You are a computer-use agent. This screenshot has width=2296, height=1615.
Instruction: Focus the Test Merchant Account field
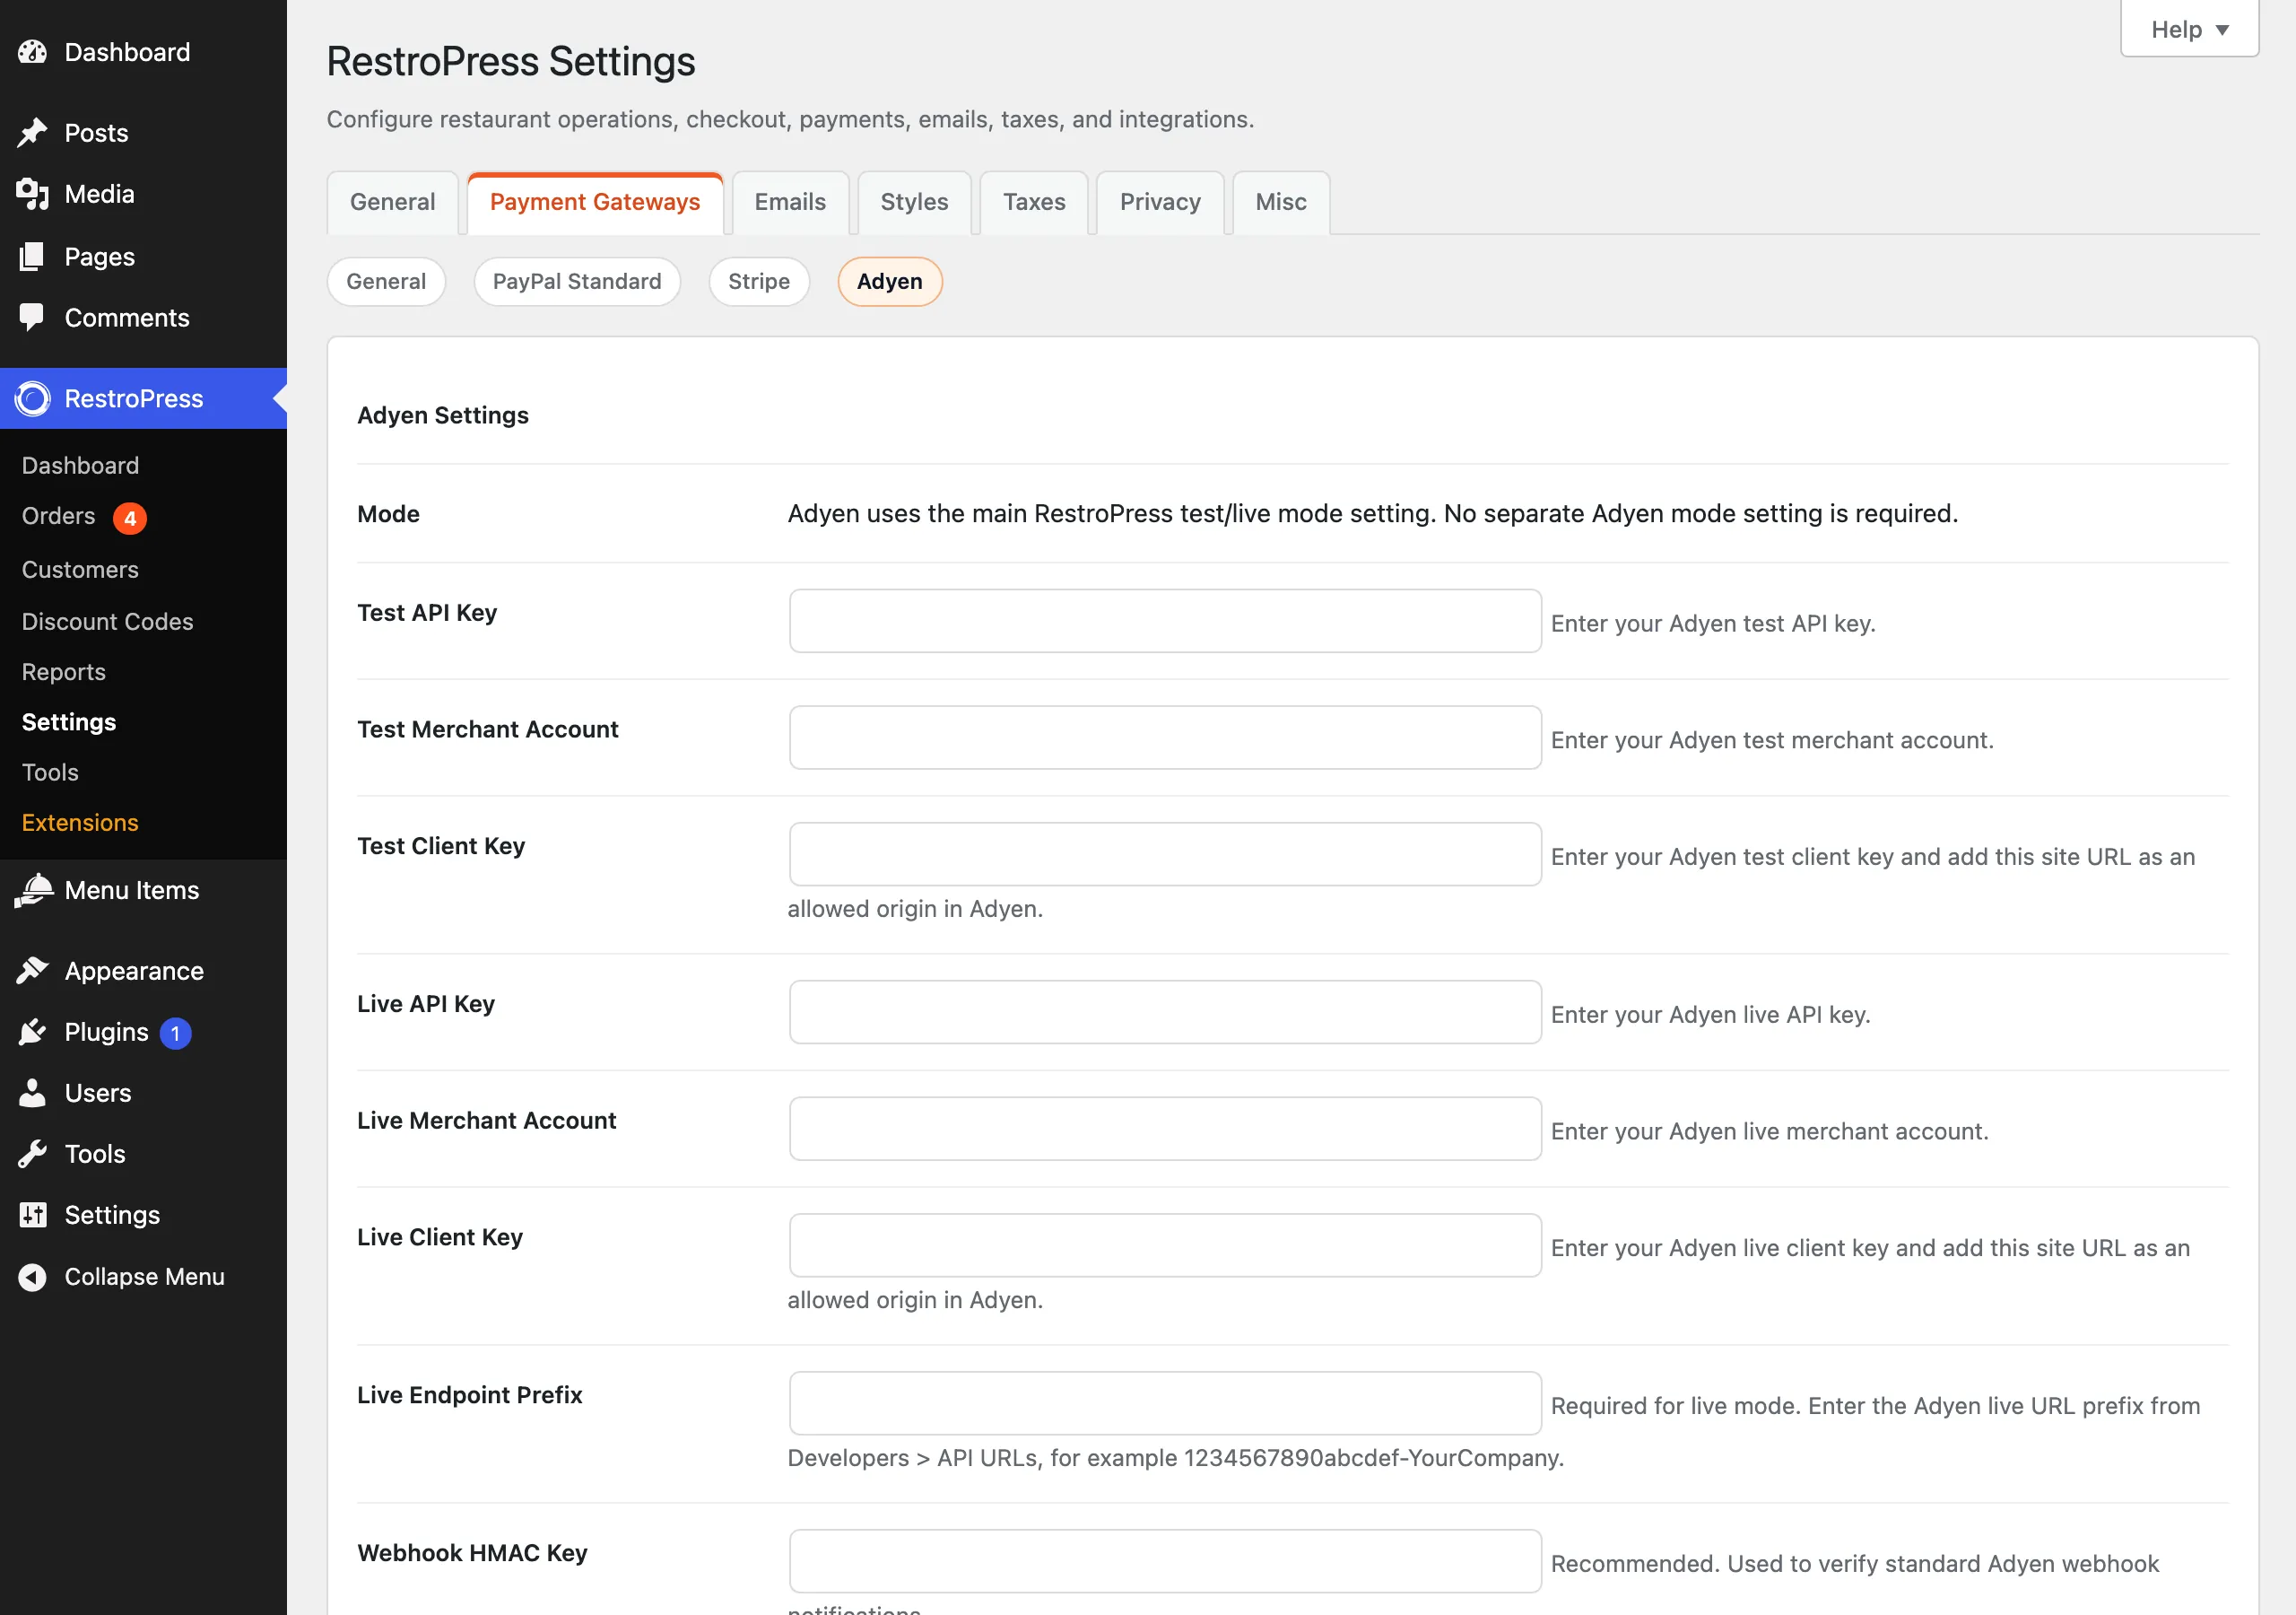1165,738
